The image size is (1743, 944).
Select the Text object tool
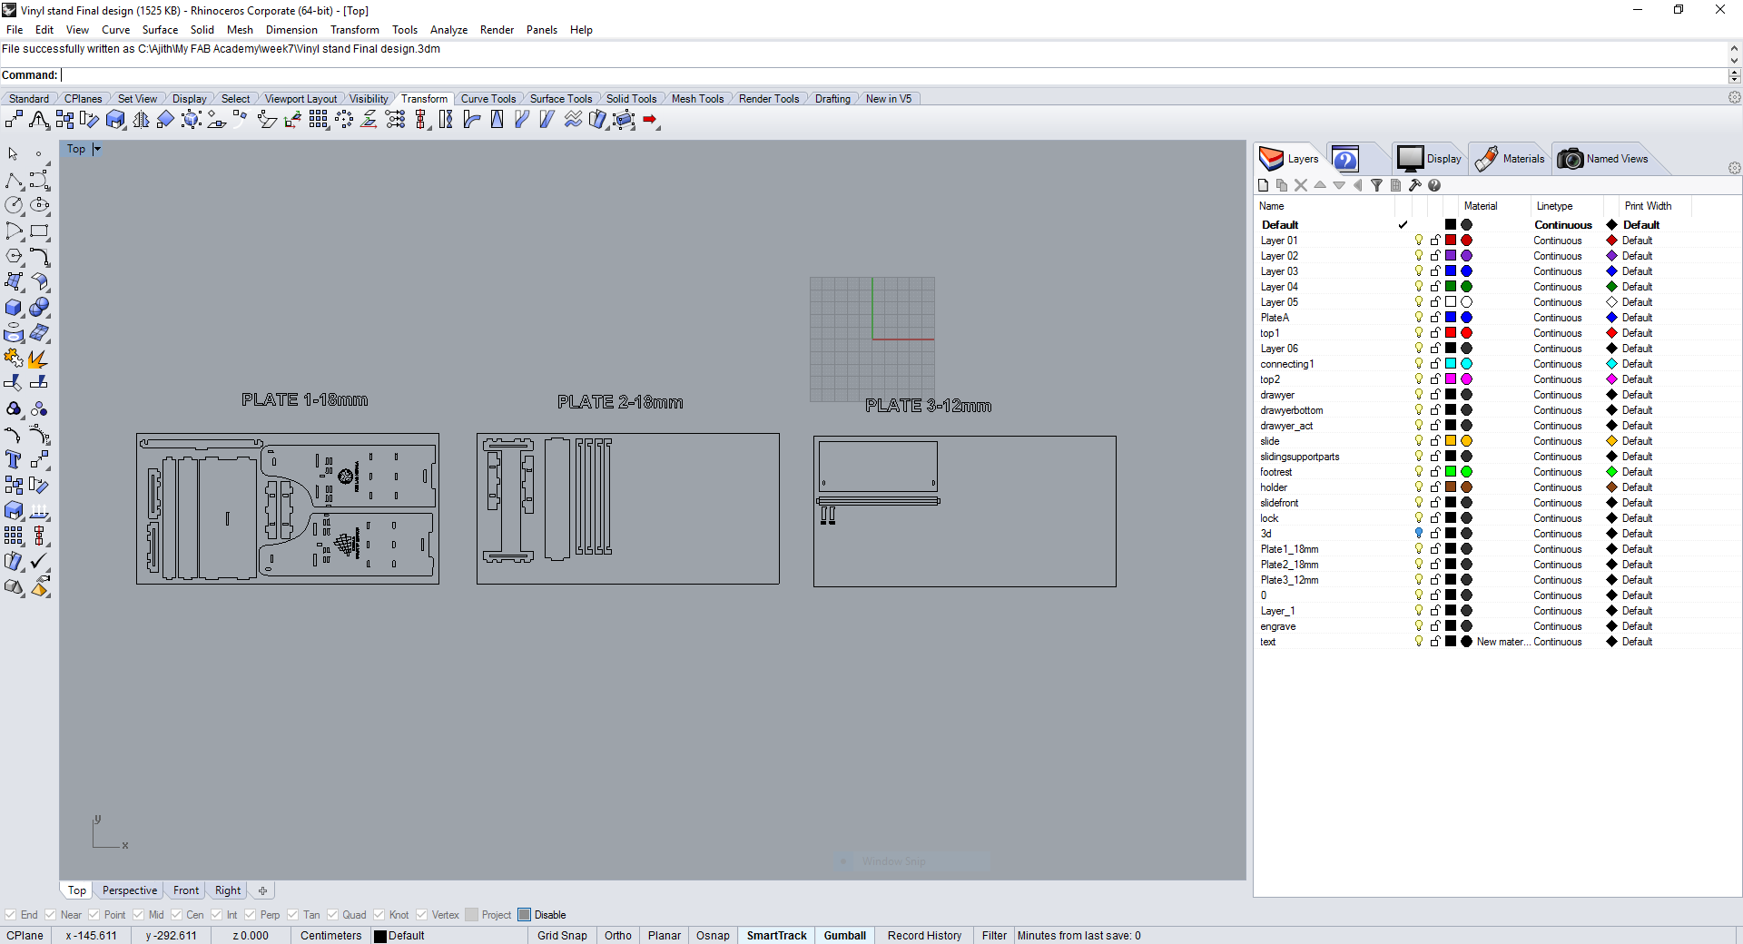[x=15, y=460]
